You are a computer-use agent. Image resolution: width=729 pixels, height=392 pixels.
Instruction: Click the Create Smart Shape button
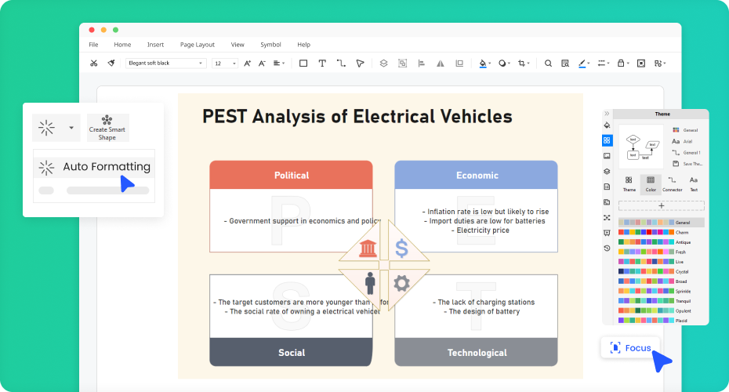[107, 128]
